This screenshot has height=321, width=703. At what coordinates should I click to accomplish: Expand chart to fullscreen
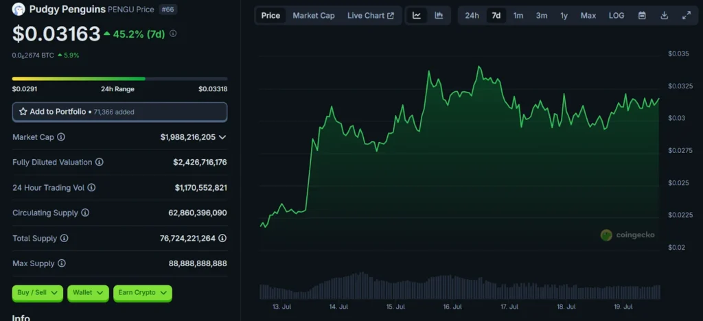click(x=687, y=16)
